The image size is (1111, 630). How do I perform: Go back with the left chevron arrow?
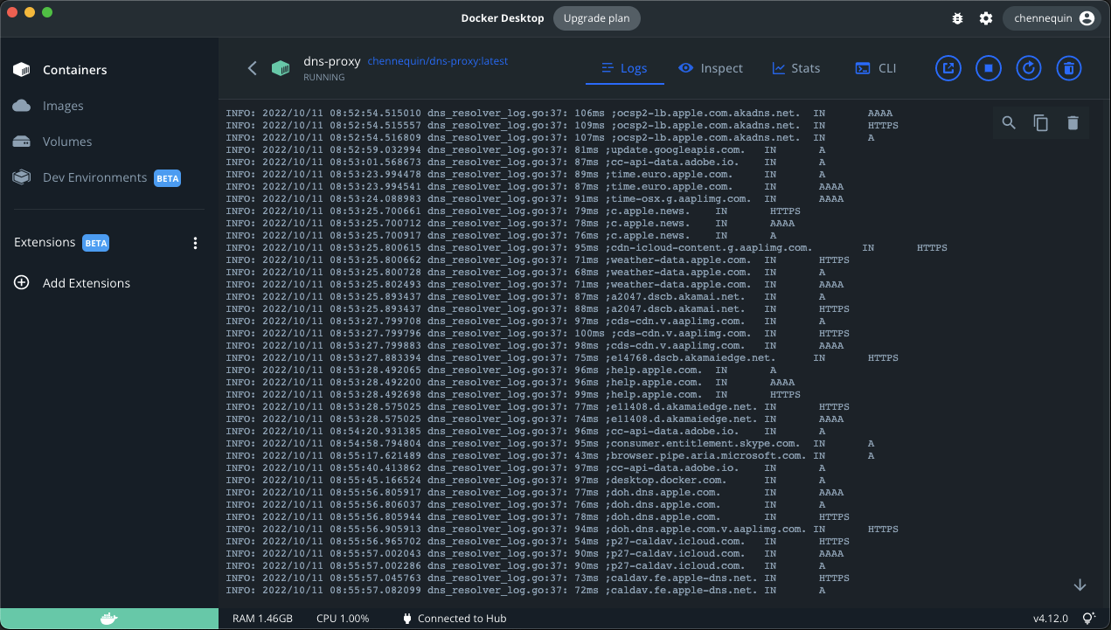[252, 68]
